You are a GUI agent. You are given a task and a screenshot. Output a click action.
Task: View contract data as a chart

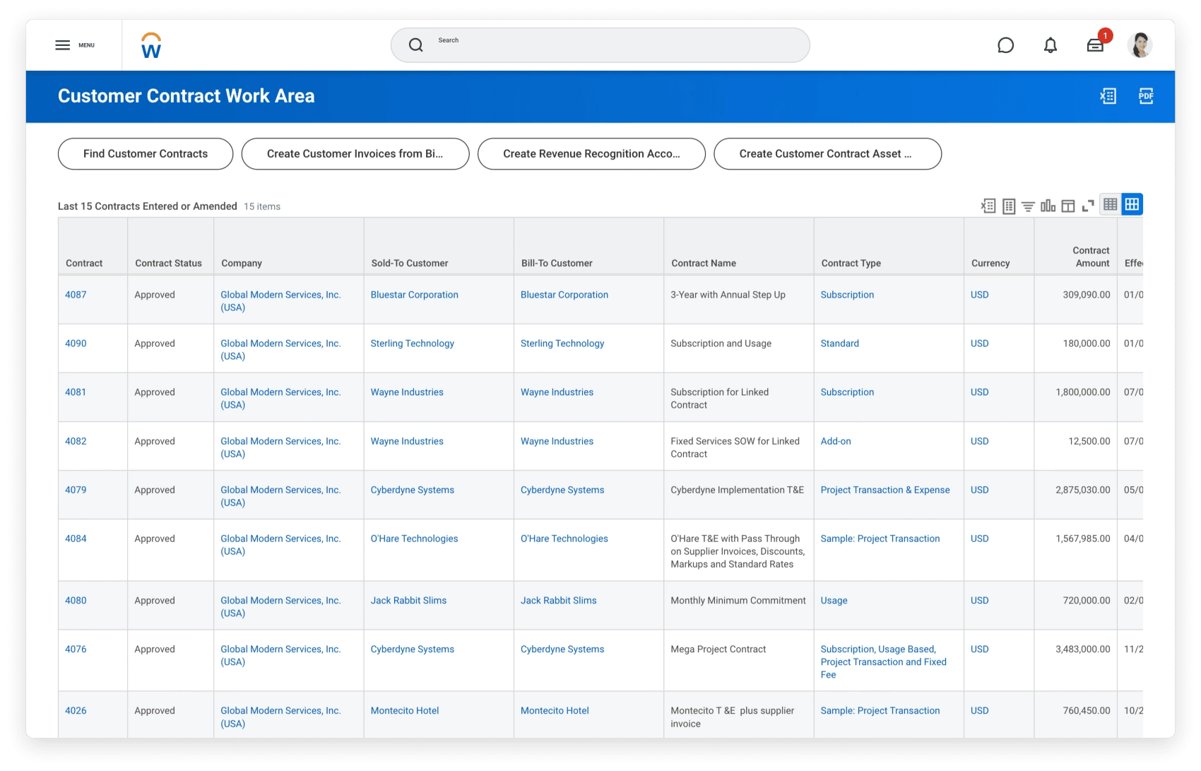tap(1048, 204)
